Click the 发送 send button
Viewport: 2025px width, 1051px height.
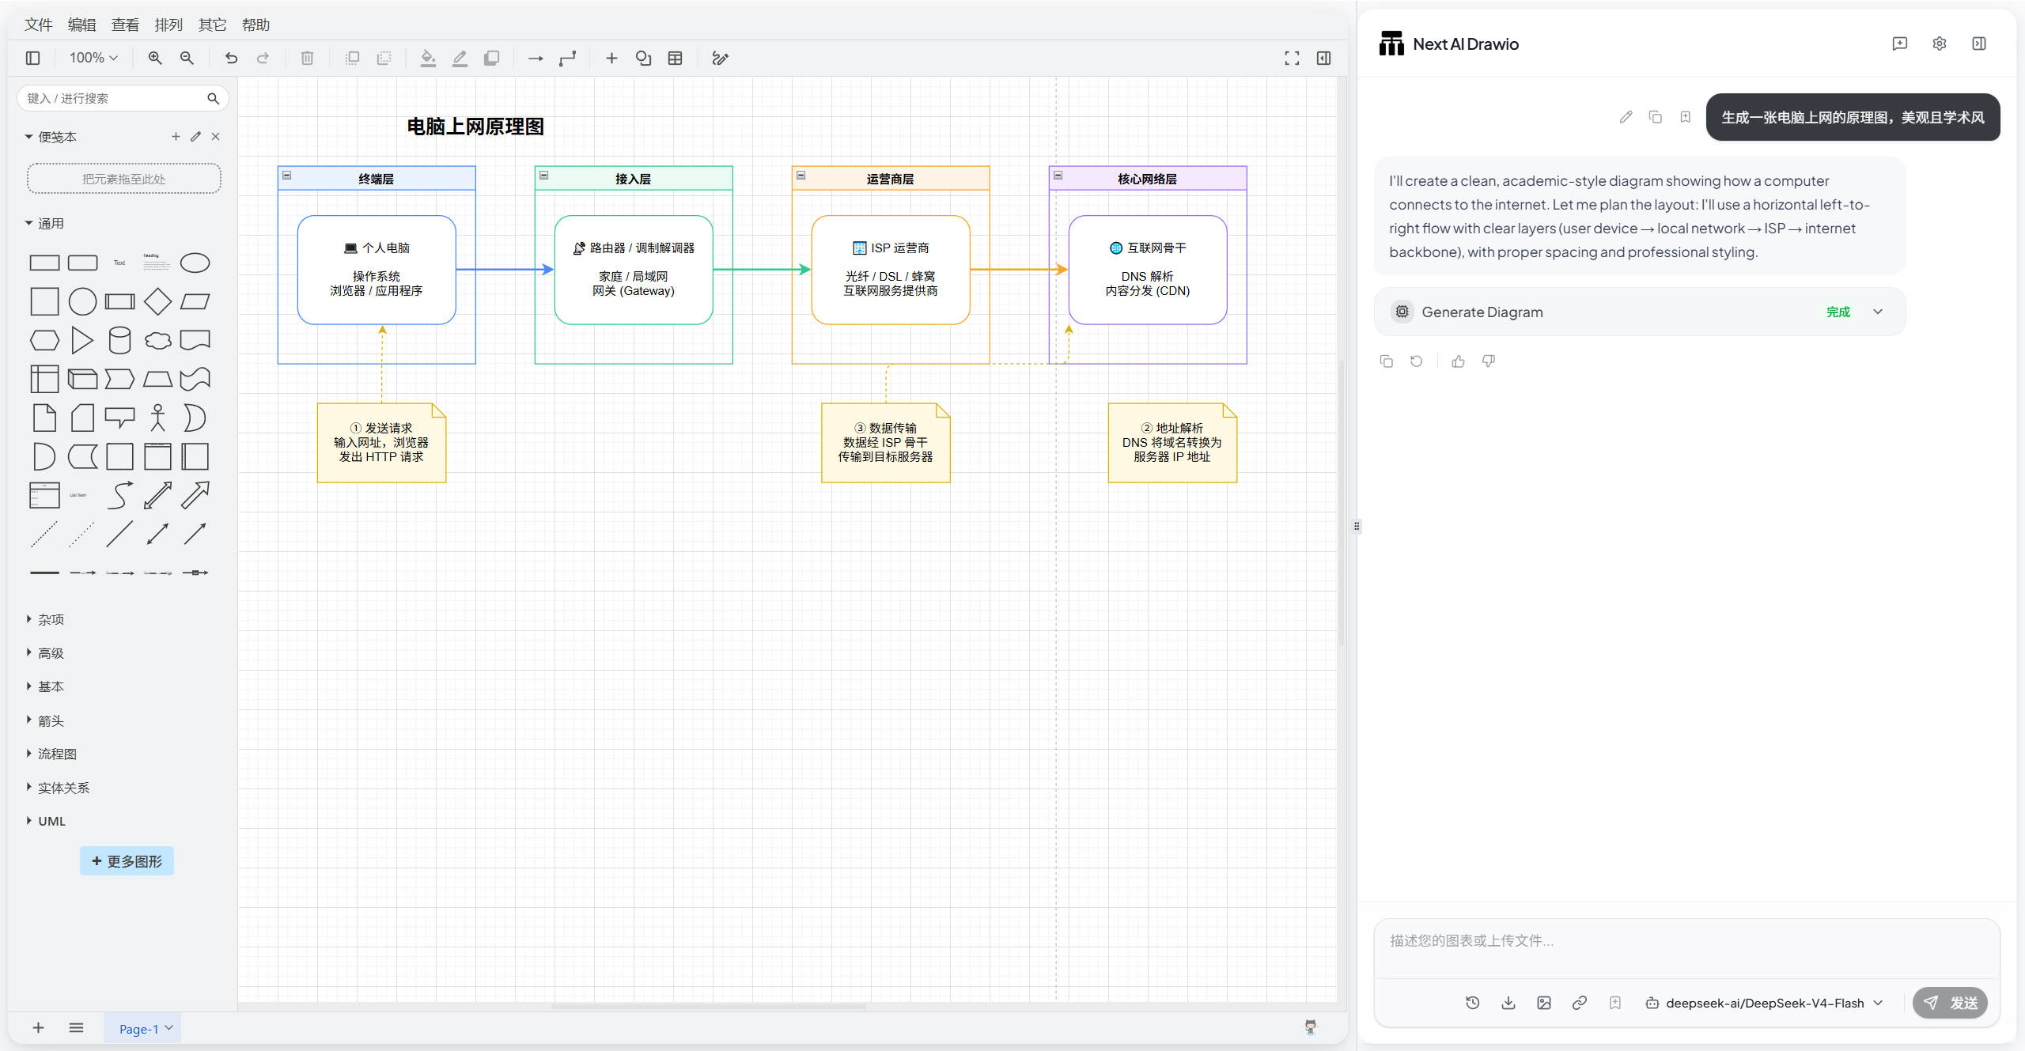[1951, 1003]
